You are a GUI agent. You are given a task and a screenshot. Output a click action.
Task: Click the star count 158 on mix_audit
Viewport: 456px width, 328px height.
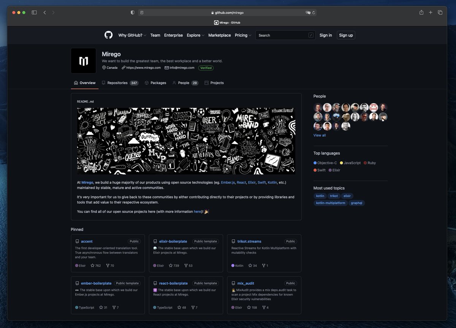[252, 307]
